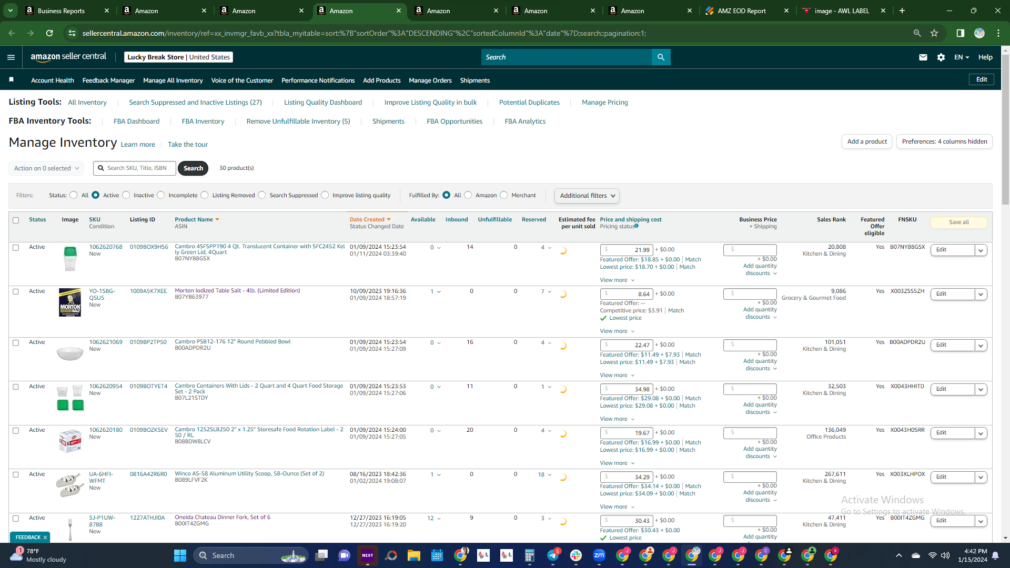This screenshot has height=568, width=1010.
Task: Open the Windows Start menu
Action: 180,555
